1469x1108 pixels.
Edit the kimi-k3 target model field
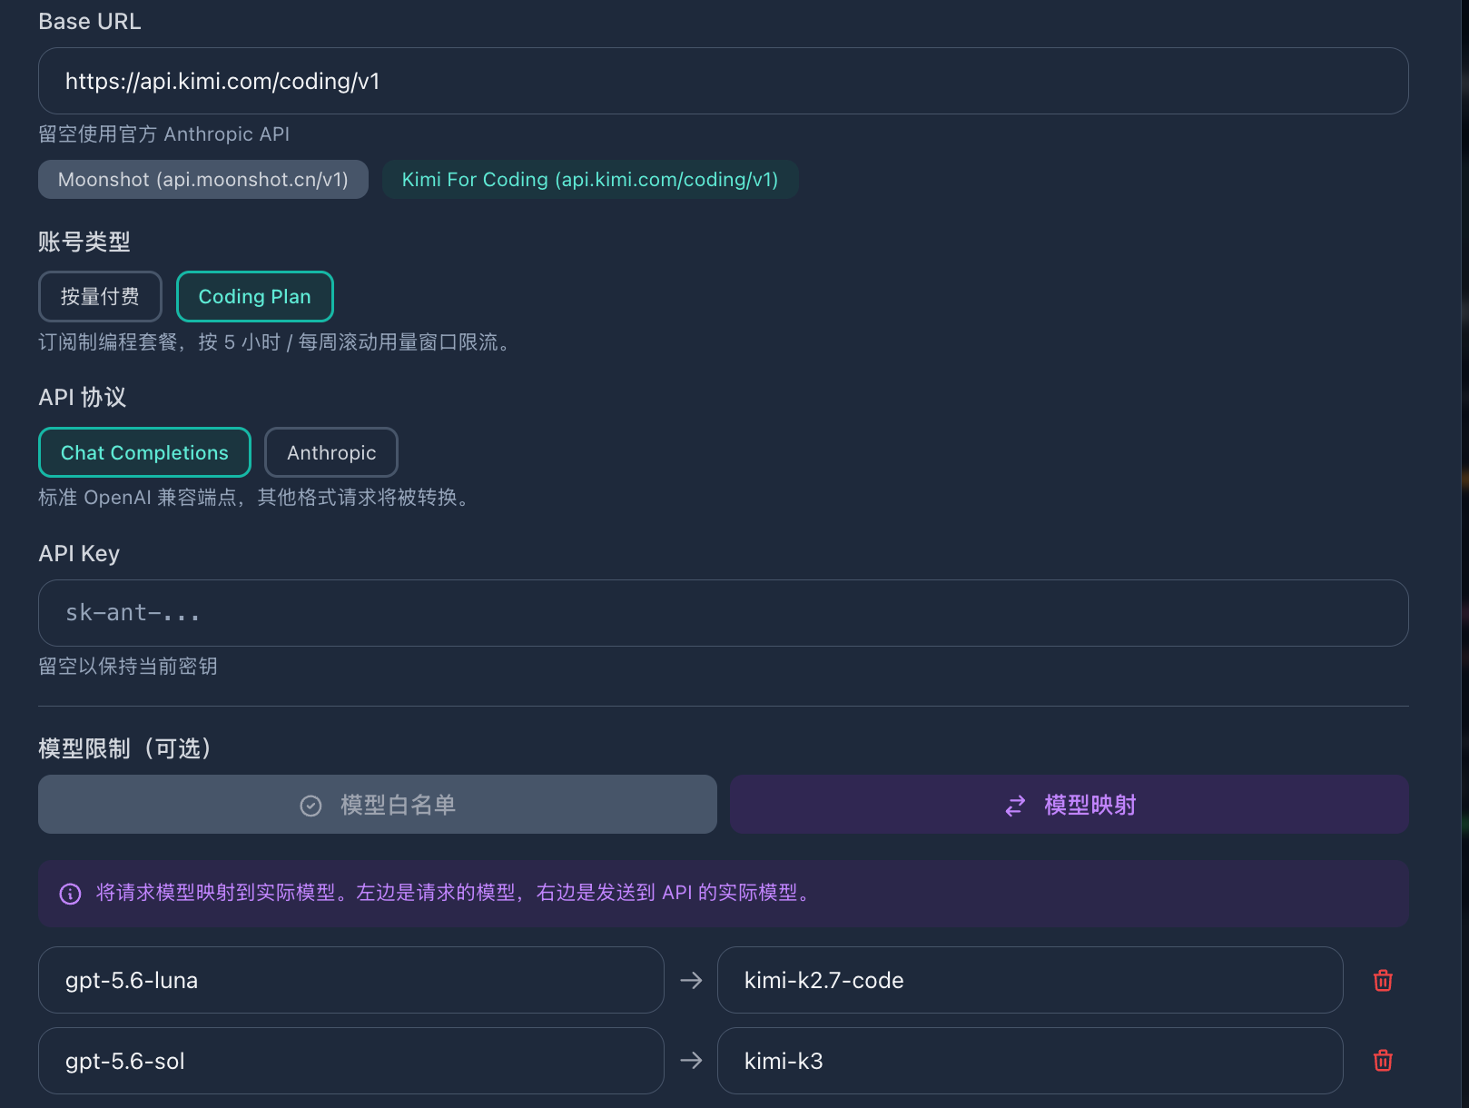pyautogui.click(x=1030, y=1061)
